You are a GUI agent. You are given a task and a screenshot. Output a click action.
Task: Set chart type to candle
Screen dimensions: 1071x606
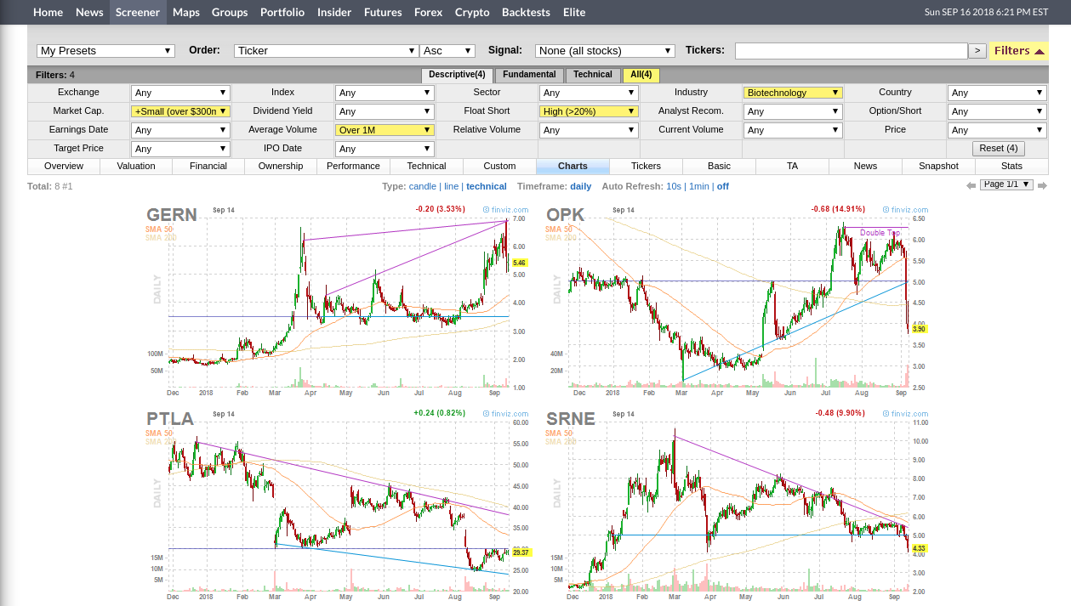point(423,186)
